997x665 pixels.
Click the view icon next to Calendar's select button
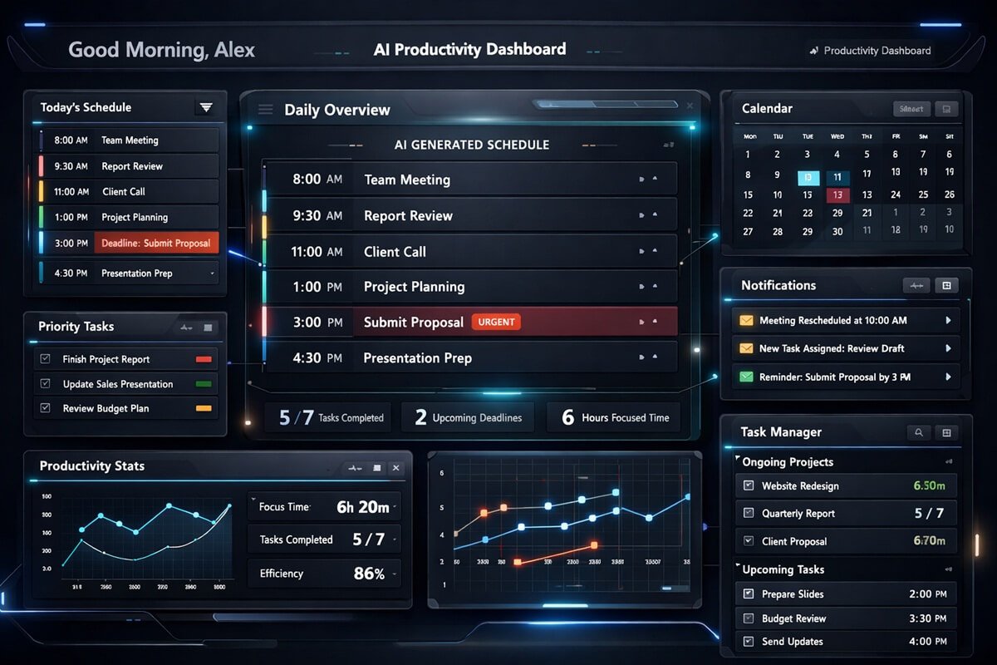(946, 109)
